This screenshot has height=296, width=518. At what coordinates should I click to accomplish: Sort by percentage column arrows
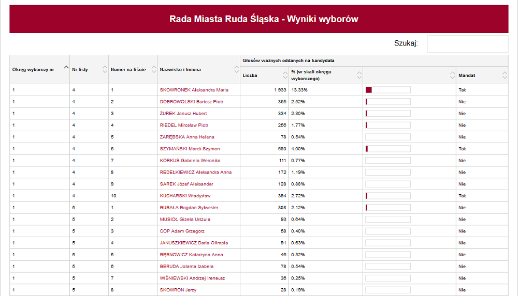[x=359, y=75]
